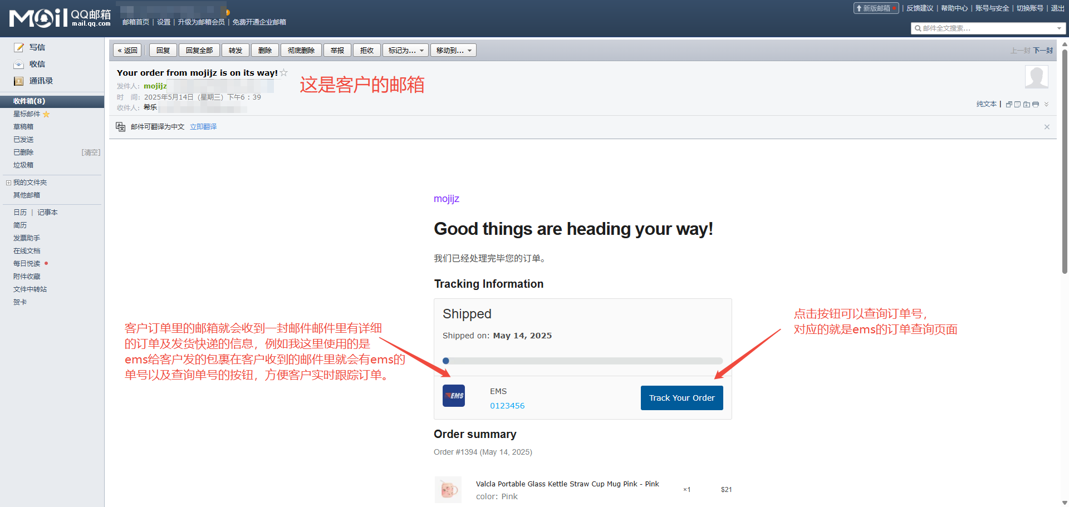The height and width of the screenshot is (507, 1069).
Task: Click the 收信 receive mail envelope icon
Action: 19,64
